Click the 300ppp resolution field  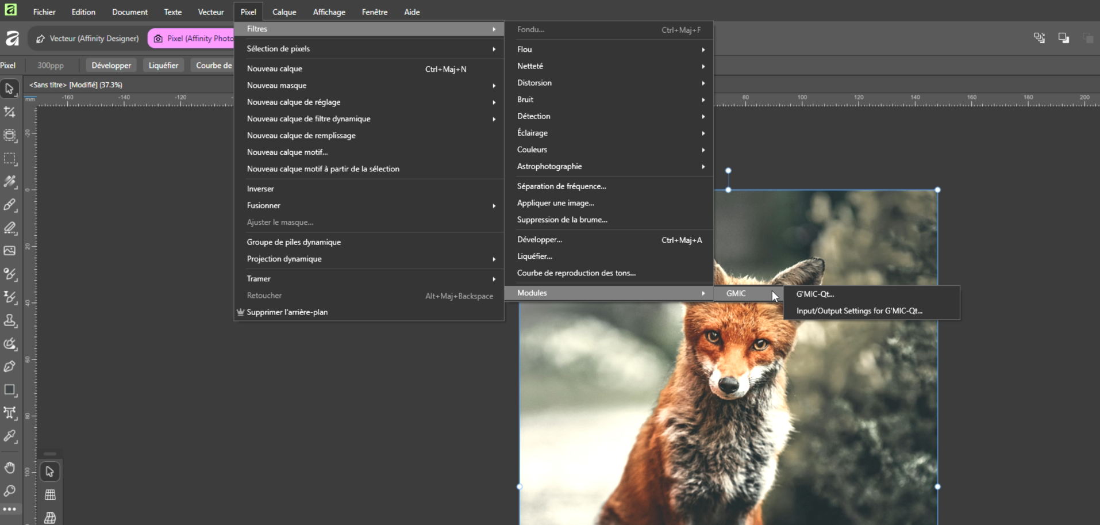(x=51, y=66)
